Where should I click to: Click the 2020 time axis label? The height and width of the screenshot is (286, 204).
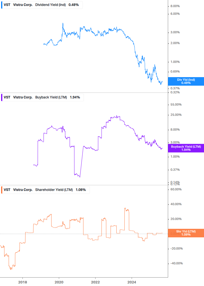click(x=59, y=282)
